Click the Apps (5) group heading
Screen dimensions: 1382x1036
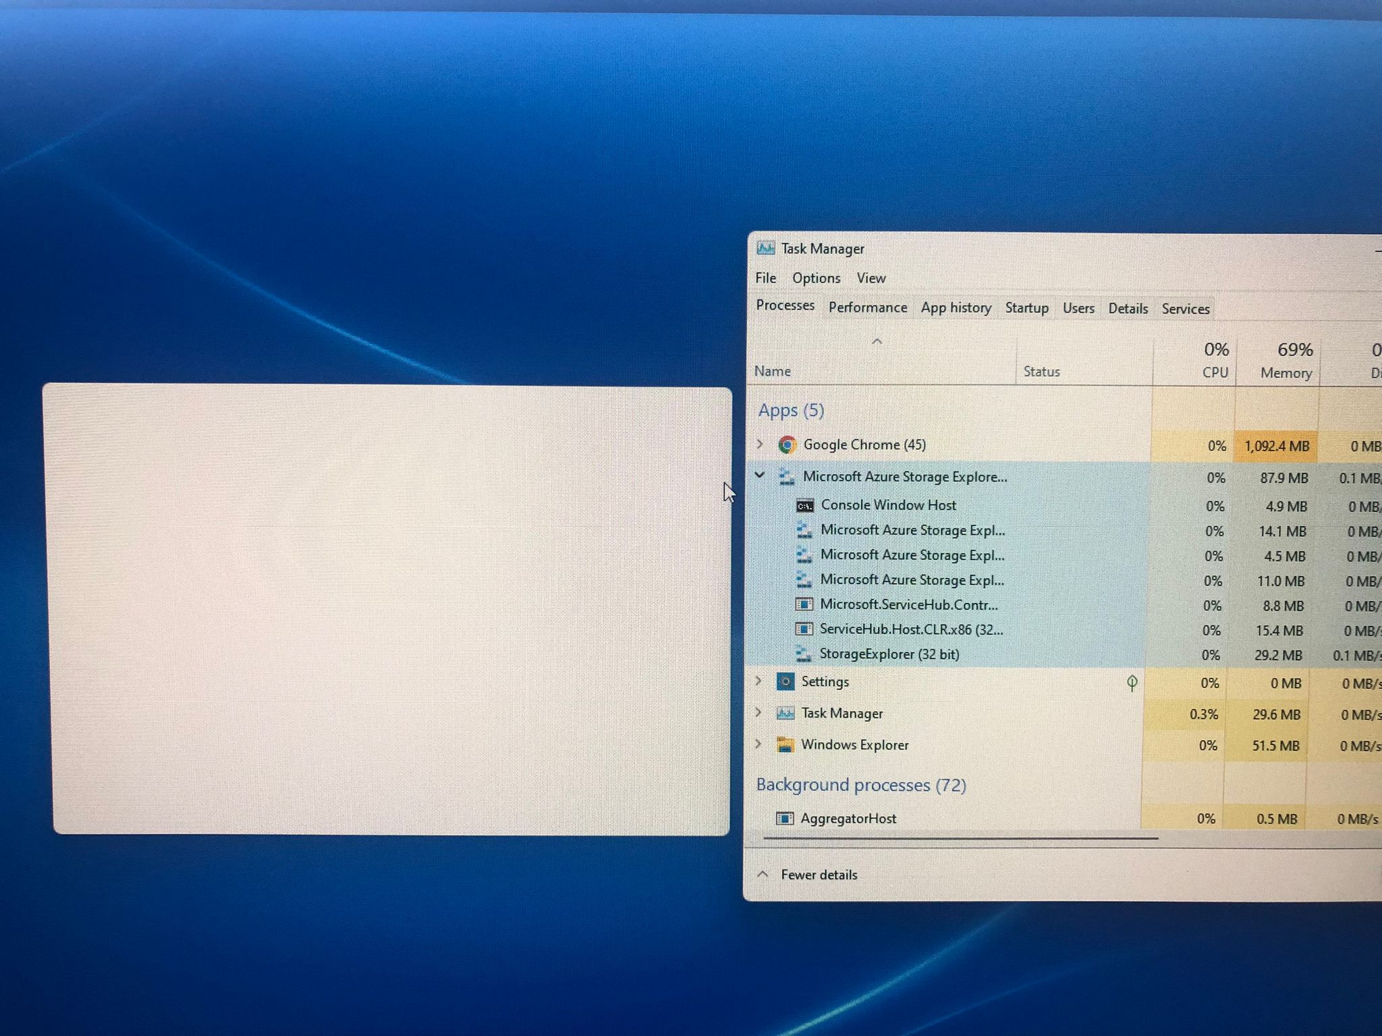(x=791, y=410)
